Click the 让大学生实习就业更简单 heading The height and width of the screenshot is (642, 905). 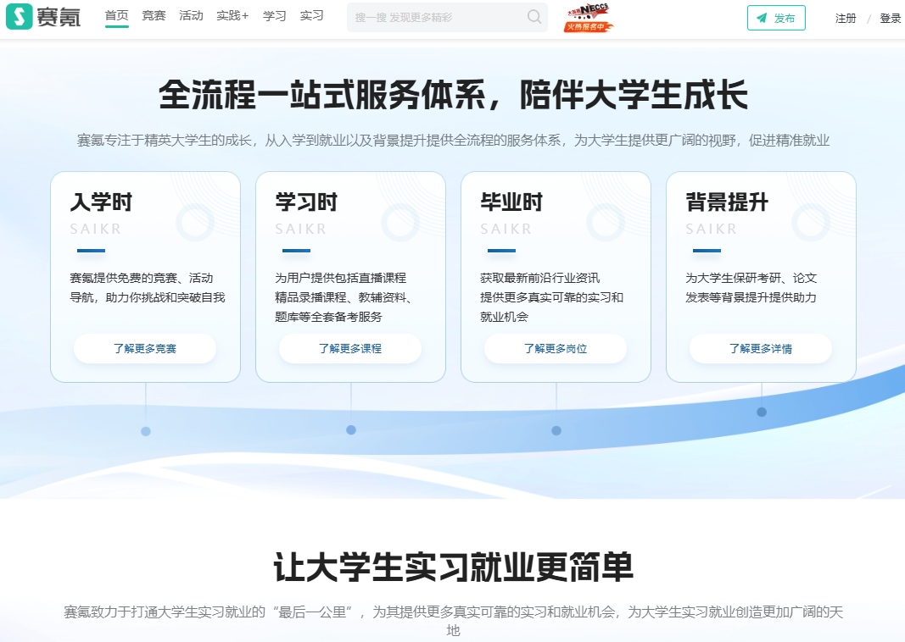pos(453,567)
